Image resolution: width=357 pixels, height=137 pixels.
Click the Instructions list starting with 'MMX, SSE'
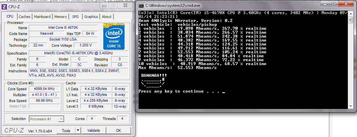click(x=78, y=73)
